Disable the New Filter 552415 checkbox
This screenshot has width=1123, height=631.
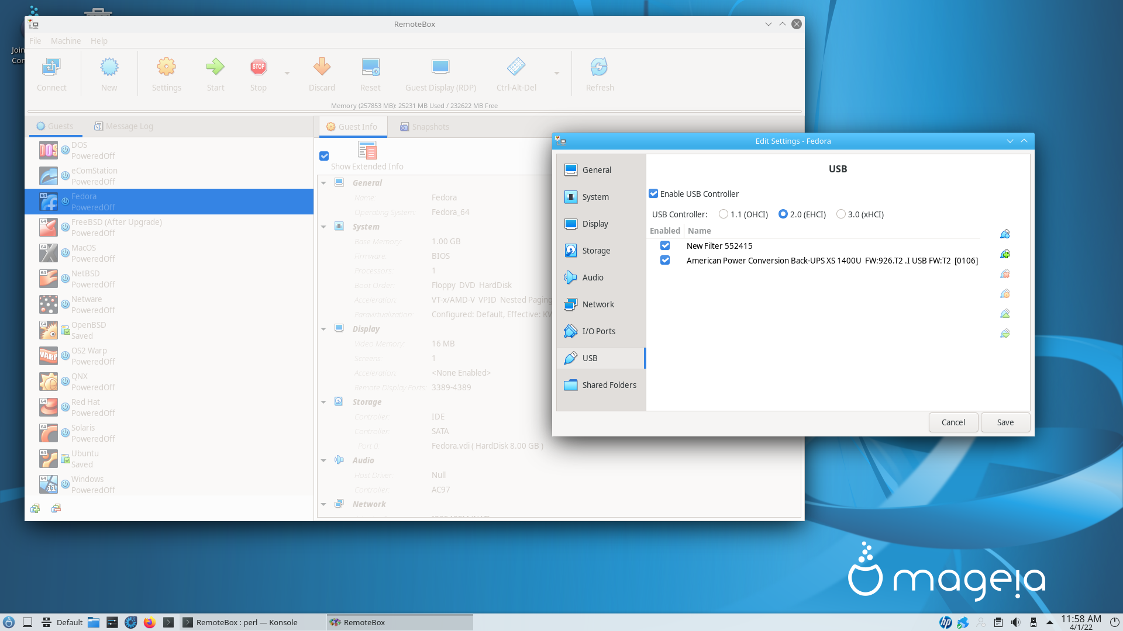click(x=665, y=245)
